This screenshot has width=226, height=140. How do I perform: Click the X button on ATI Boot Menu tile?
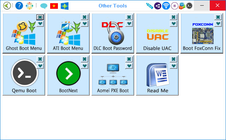pyautogui.click(x=85, y=17)
